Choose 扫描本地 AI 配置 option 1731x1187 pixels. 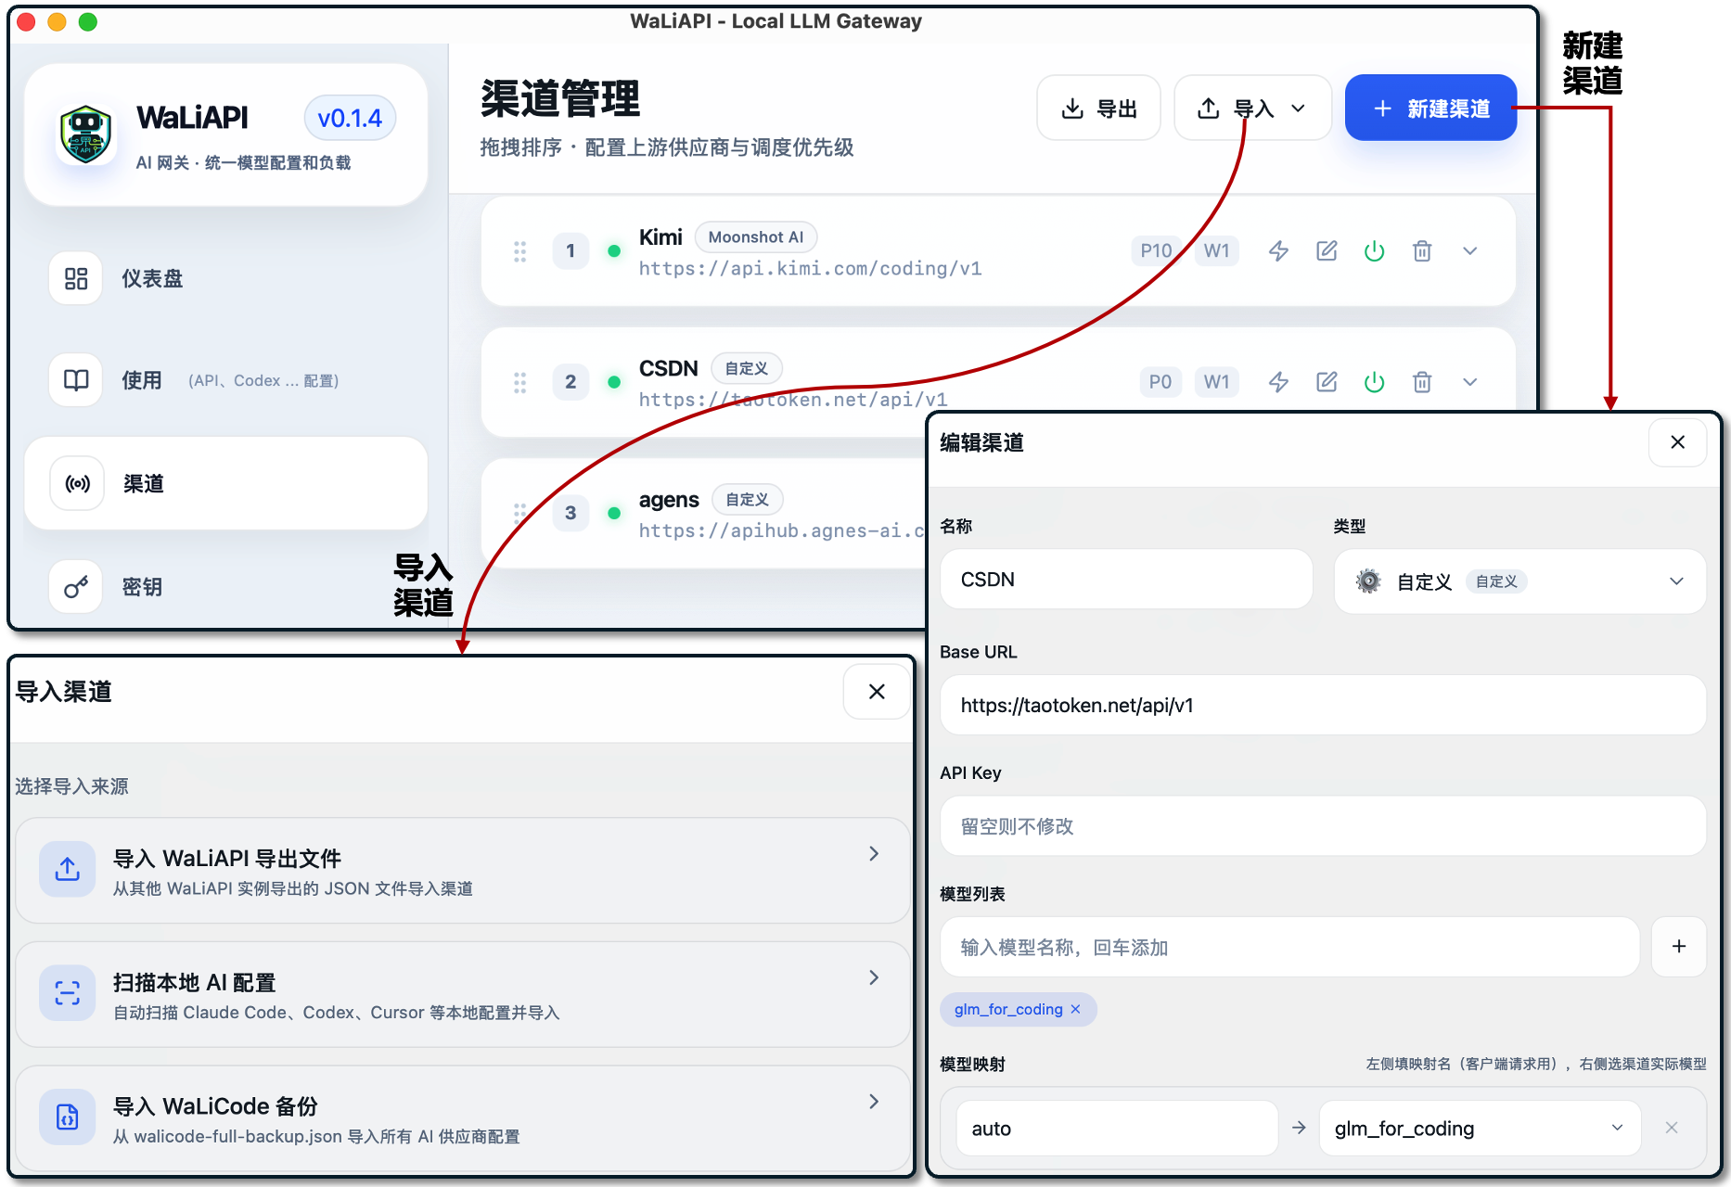(462, 995)
